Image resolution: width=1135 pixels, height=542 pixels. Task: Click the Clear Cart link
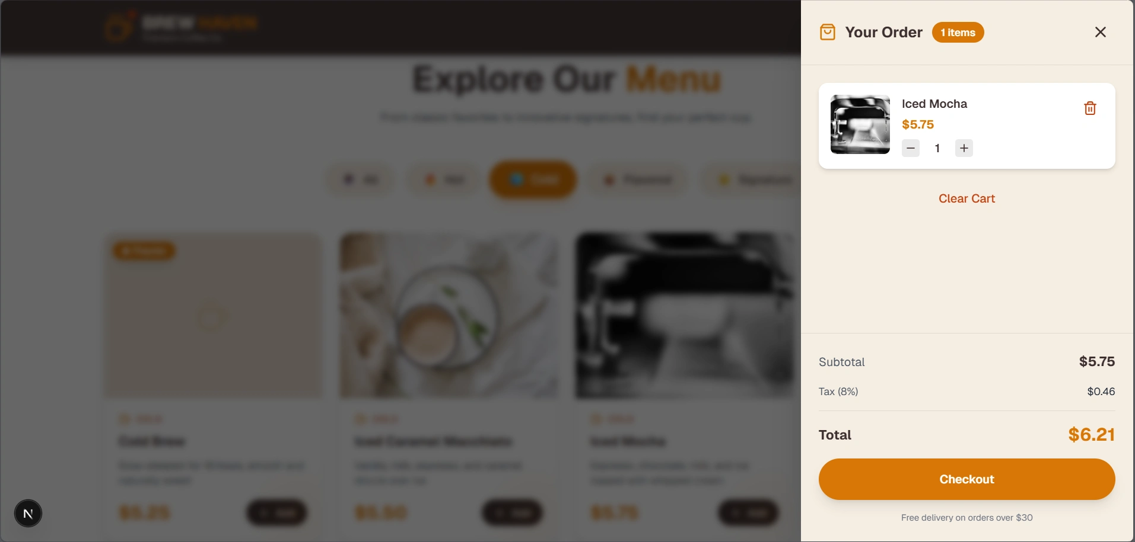click(x=967, y=198)
